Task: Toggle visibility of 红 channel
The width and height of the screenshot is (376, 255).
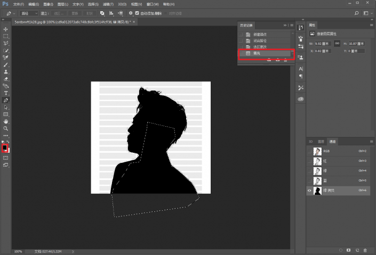Action: 309,161
